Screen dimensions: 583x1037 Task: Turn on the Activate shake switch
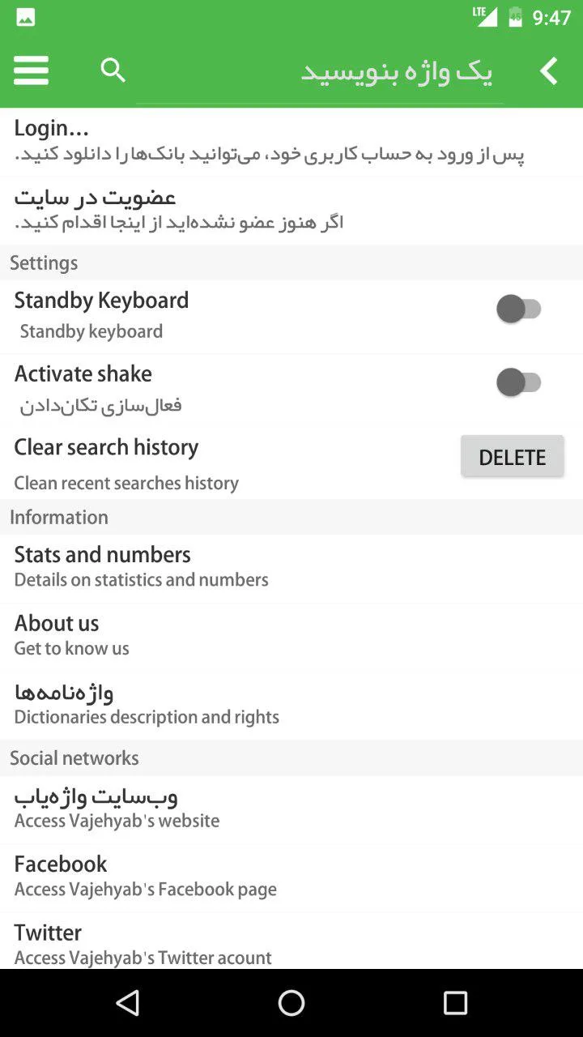519,382
